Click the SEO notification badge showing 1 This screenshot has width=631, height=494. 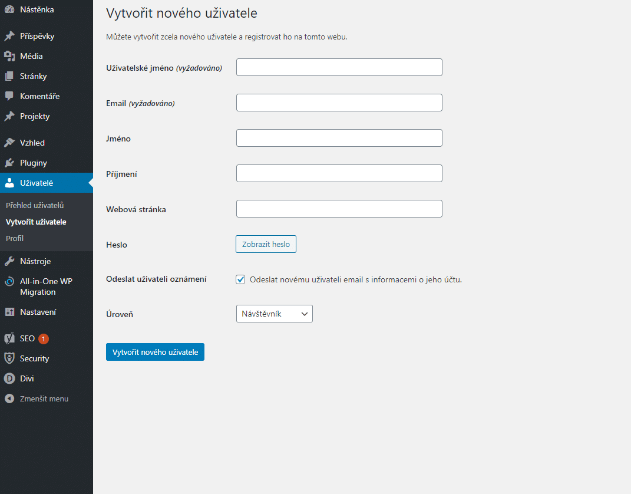[x=44, y=339]
